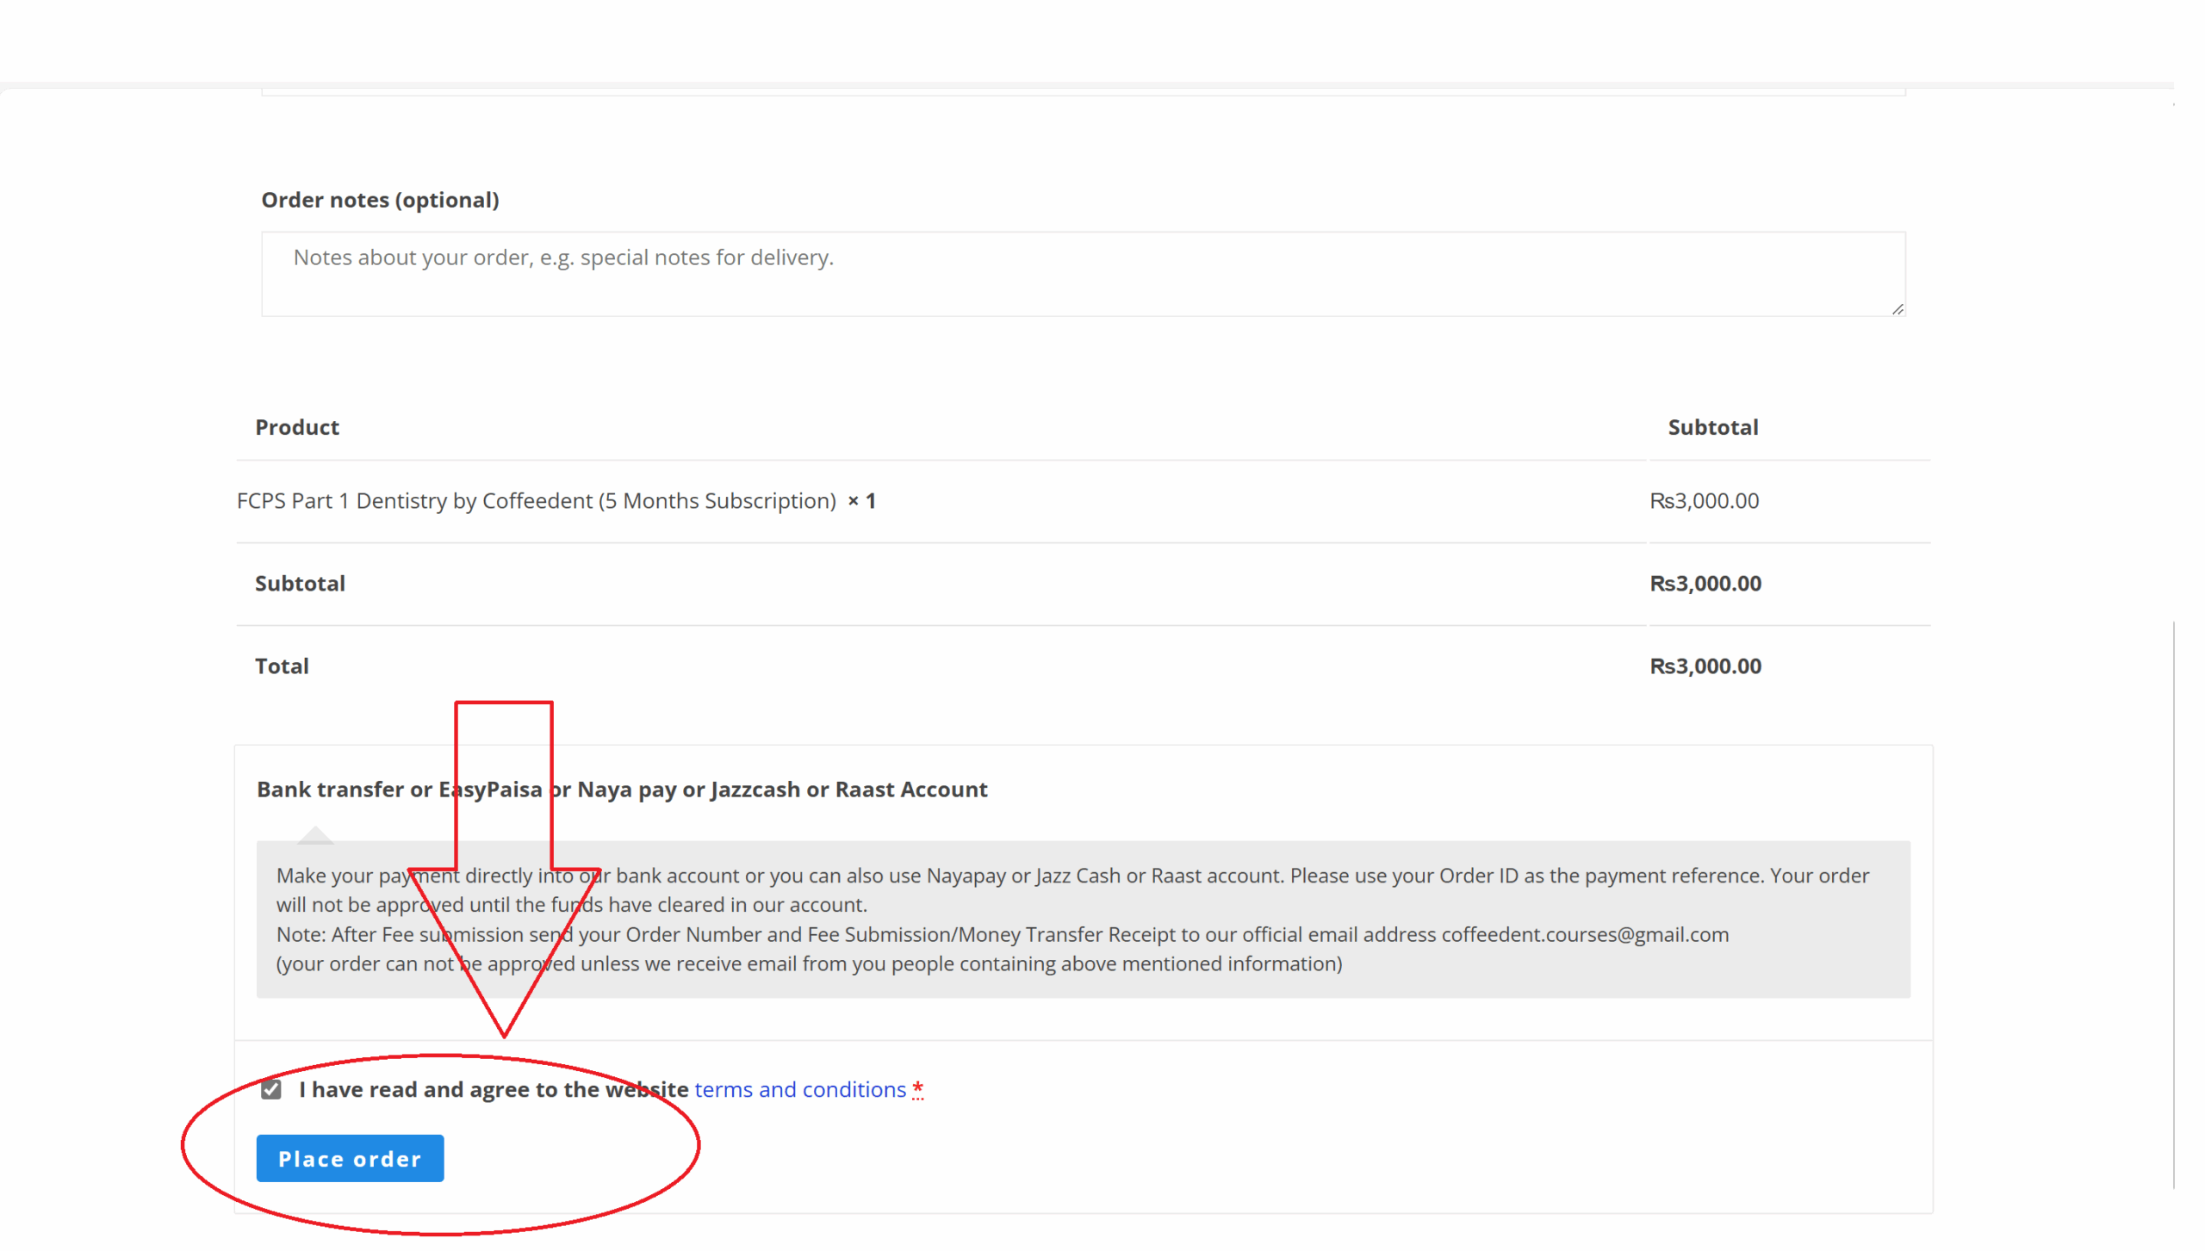
Task: Select the Bank transfer or EasyPaisa payment heading
Action: [x=622, y=790]
